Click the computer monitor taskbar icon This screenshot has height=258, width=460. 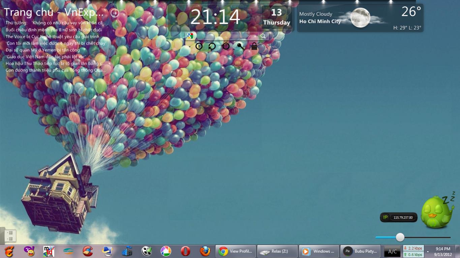coord(108,251)
